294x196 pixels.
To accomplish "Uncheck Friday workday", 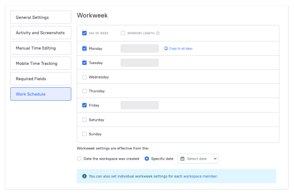I will (84, 105).
